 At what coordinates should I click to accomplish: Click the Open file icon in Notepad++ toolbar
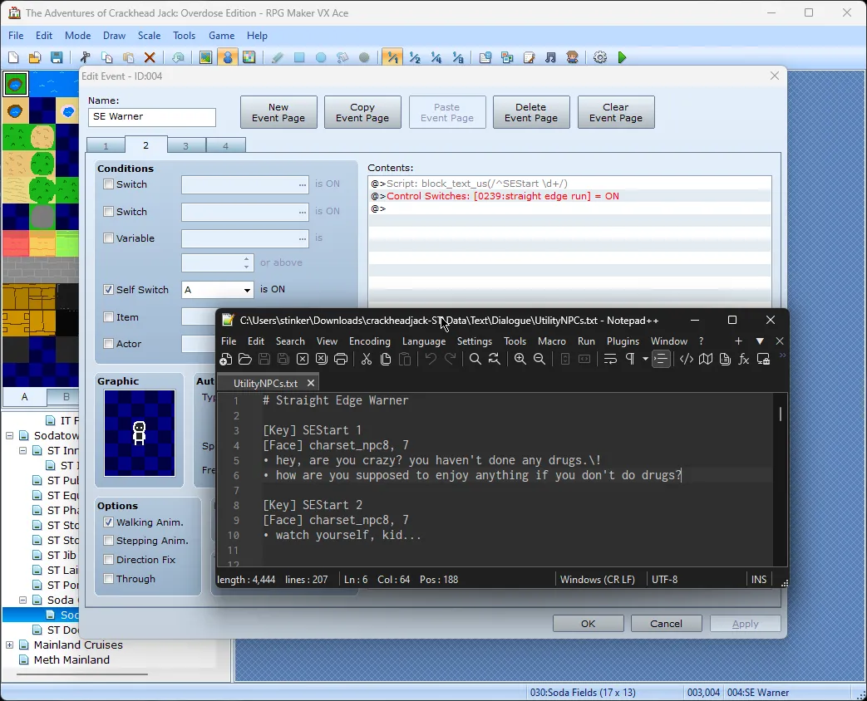pos(245,359)
